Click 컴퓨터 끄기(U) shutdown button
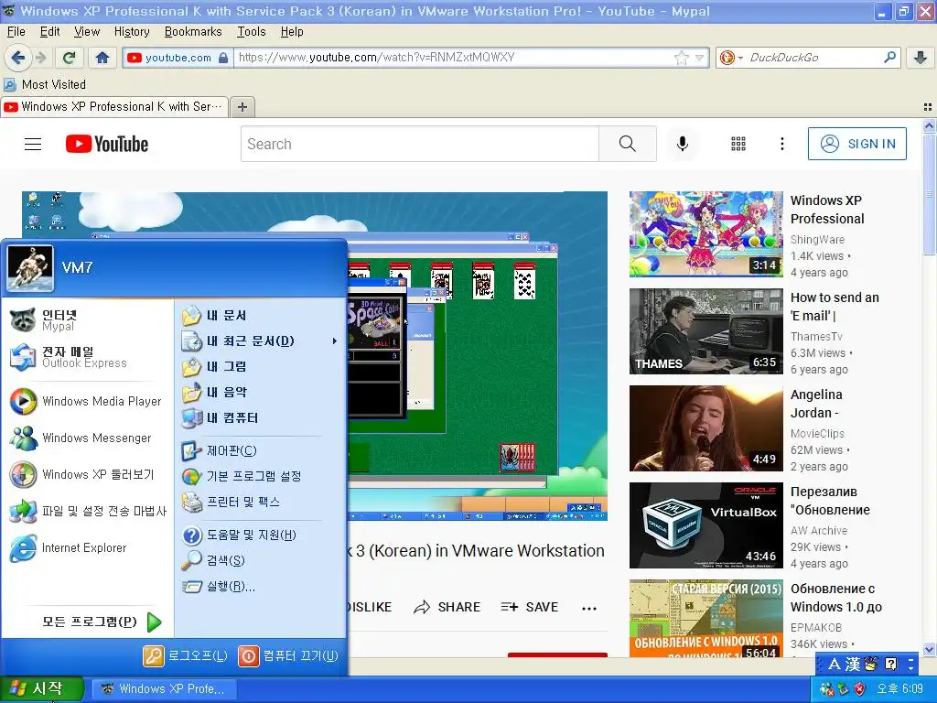Screen dimensions: 937x703 288,655
